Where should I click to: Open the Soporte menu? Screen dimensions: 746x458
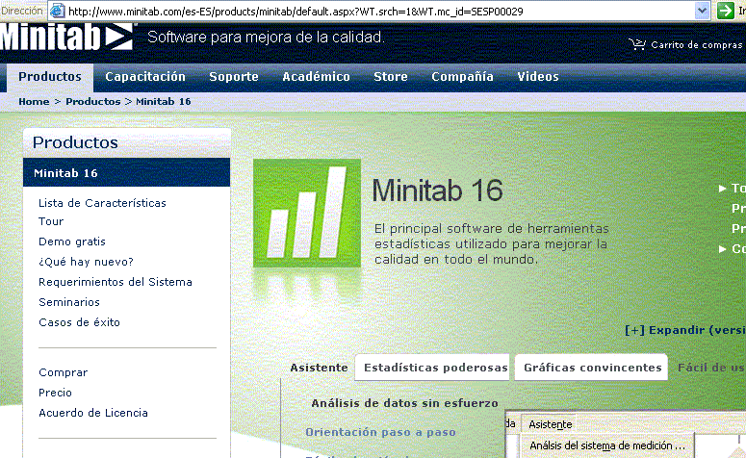(x=234, y=77)
